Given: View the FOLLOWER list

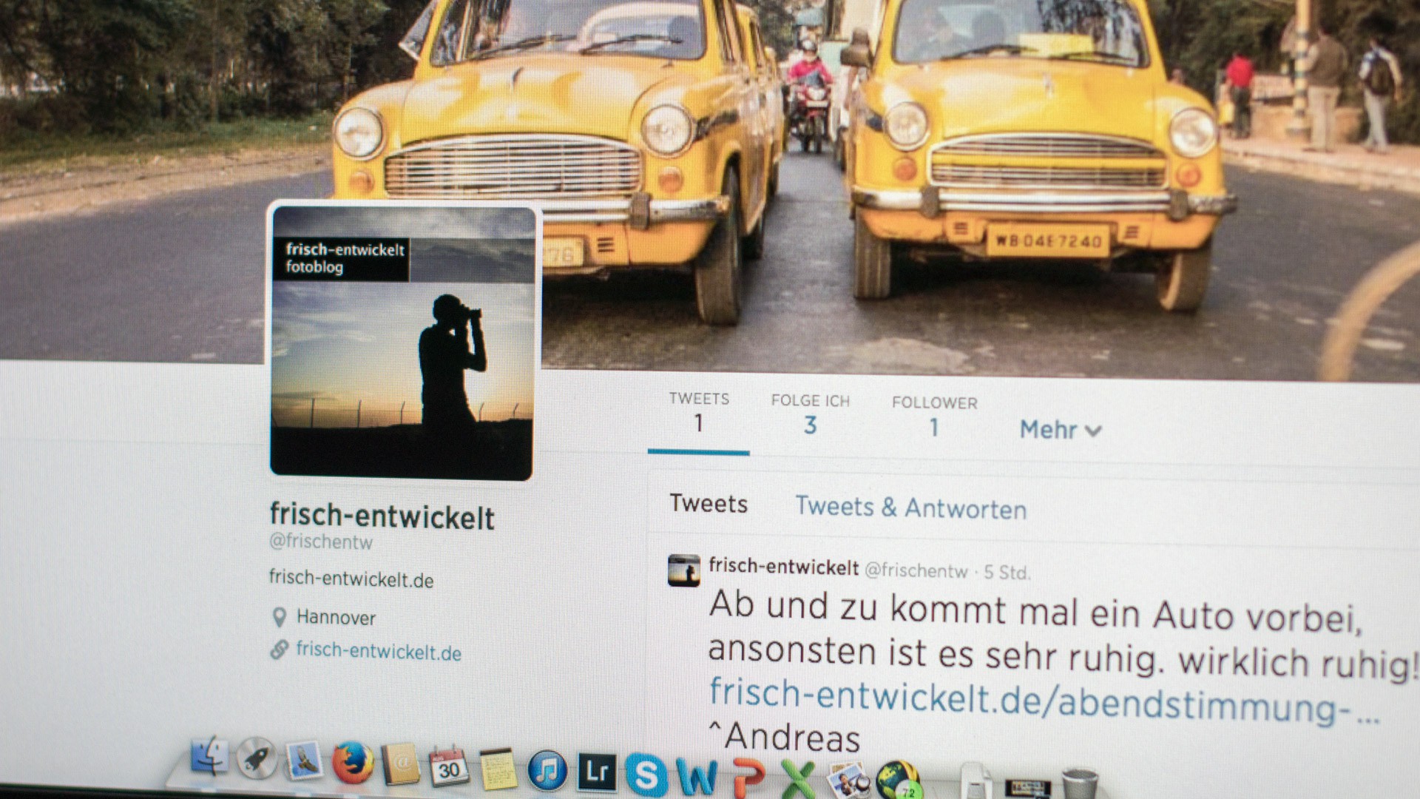Looking at the screenshot, I should (934, 416).
